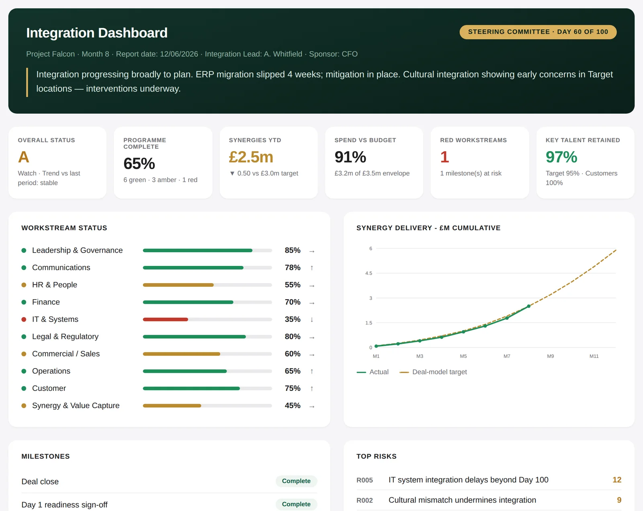Click the Red Workstreams count 1

coord(444,157)
